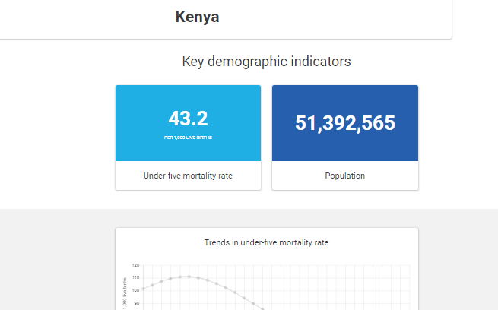Click the last visible data point on the trend line

click(x=253, y=304)
